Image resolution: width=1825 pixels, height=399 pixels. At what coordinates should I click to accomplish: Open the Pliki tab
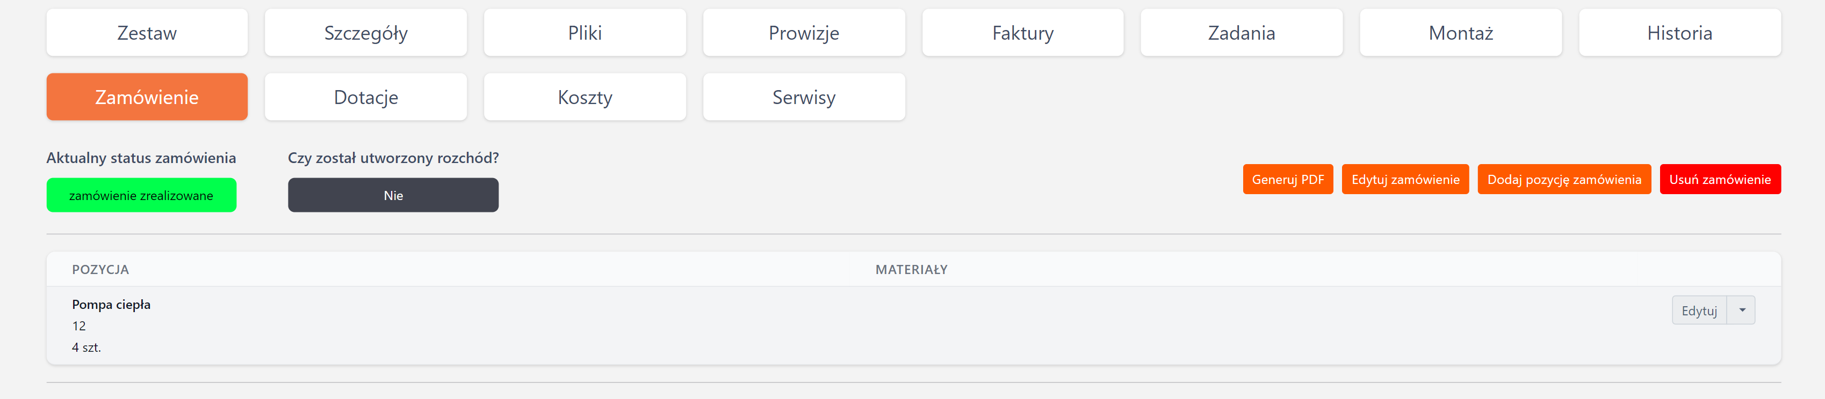585,33
